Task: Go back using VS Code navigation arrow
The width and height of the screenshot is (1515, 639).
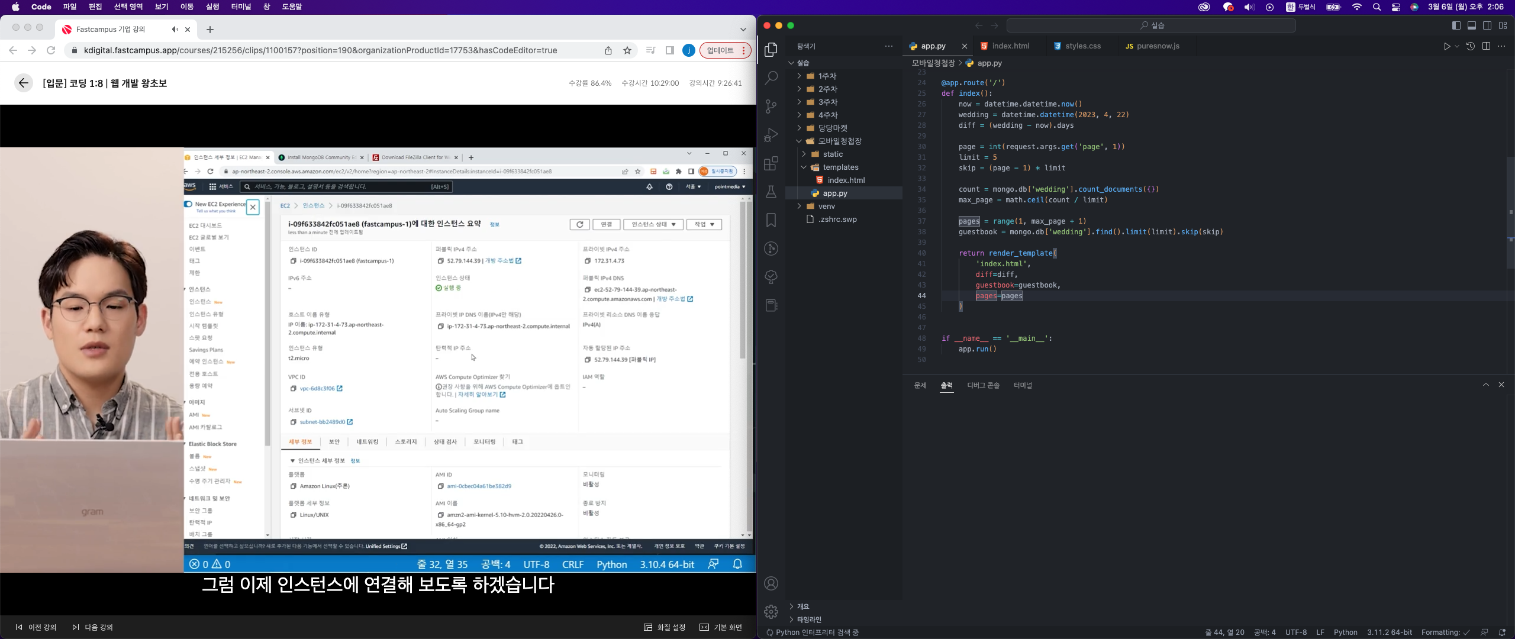Action: coord(978,25)
